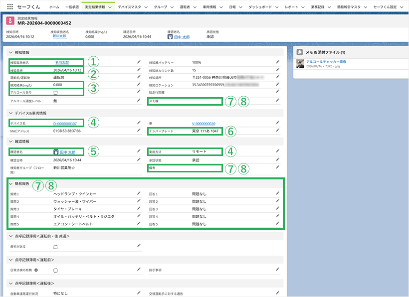This screenshot has width=409, height=297.
Task: Click the edit pencil for 質問1
Action: pyautogui.click(x=139, y=193)
